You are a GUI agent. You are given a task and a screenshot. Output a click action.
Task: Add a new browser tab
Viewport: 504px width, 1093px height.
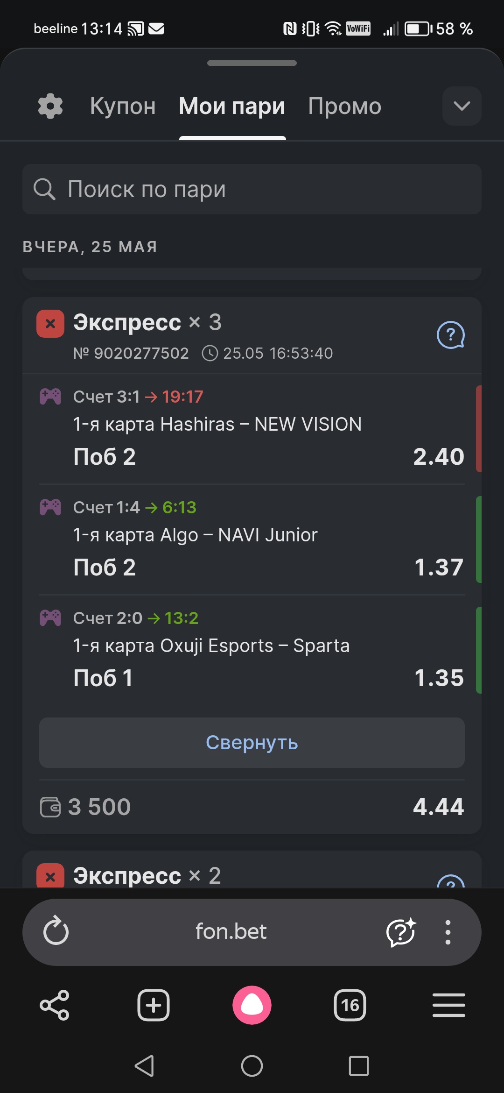154,1005
